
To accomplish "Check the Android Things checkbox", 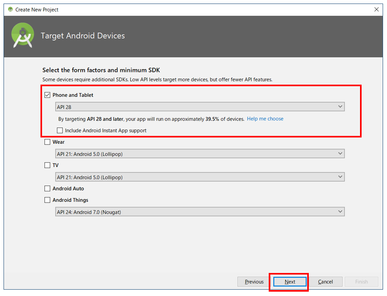I will tap(47, 200).
